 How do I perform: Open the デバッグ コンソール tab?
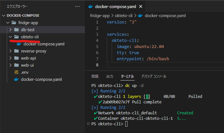pos(154,76)
